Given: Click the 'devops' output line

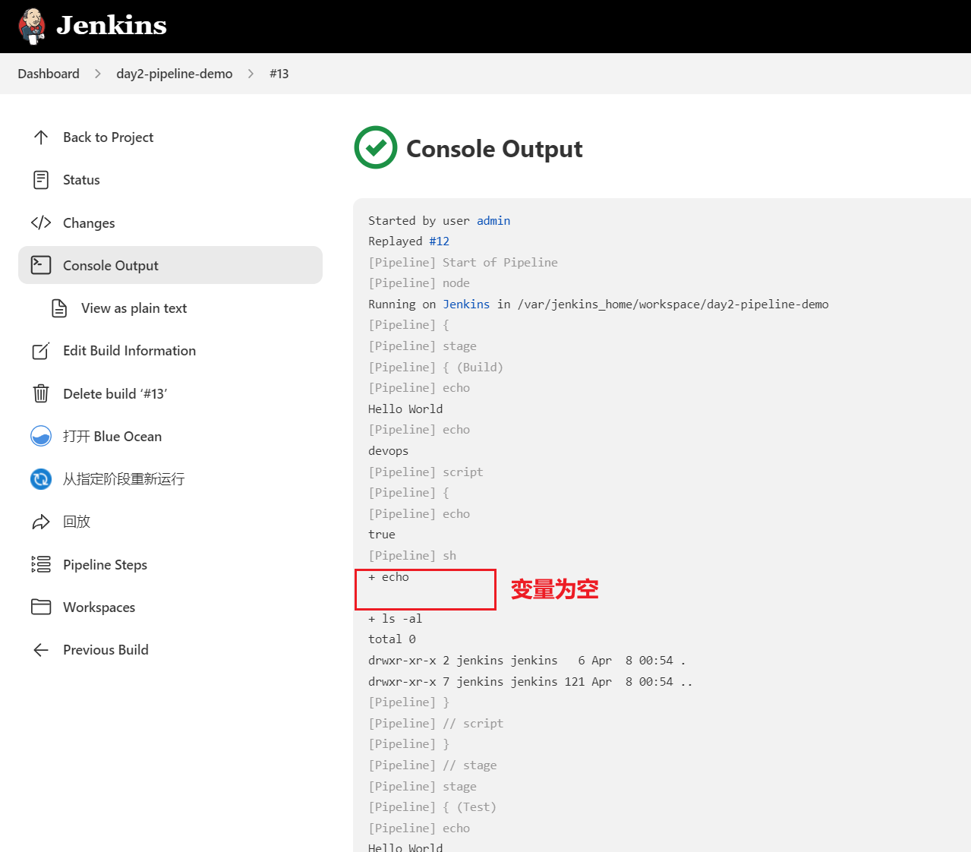Looking at the screenshot, I should (x=388, y=451).
